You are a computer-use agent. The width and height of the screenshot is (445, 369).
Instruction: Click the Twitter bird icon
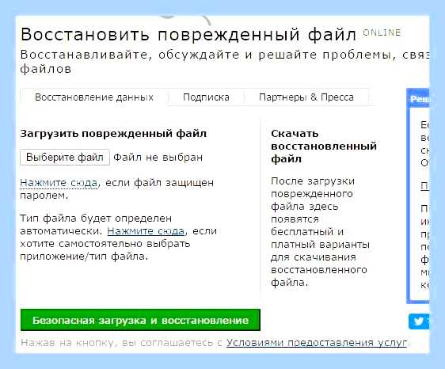[x=419, y=321]
